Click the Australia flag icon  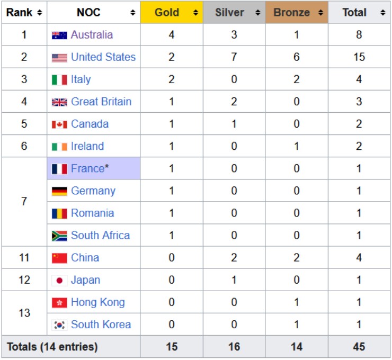(x=59, y=35)
